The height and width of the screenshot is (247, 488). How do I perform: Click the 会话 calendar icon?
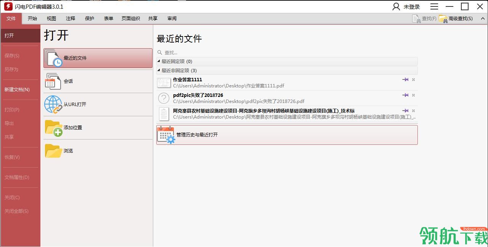tap(53, 81)
